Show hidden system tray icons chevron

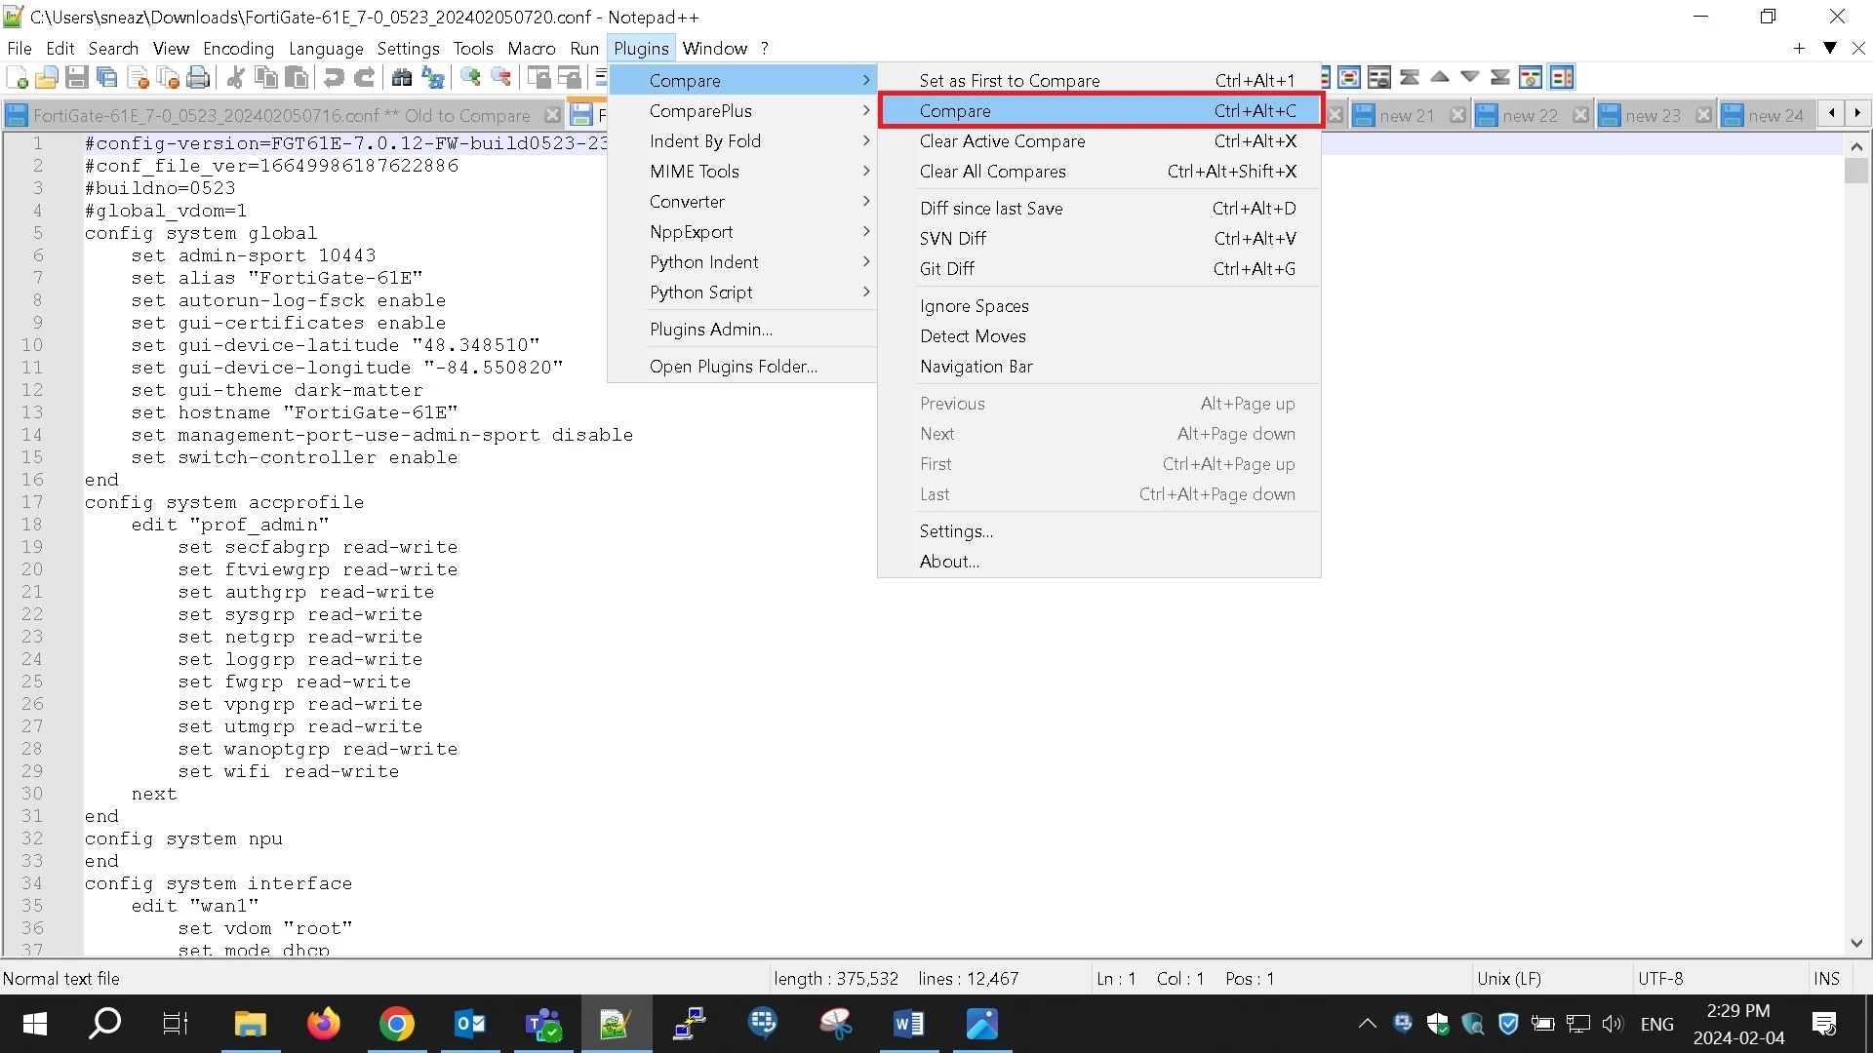tap(1368, 1024)
